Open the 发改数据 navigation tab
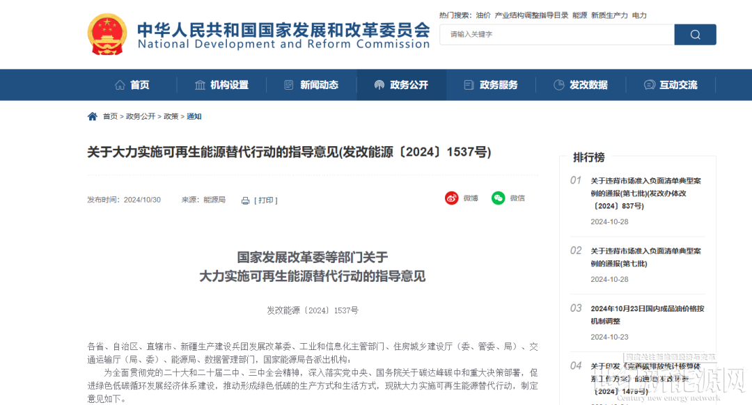The height and width of the screenshot is (405, 752). (x=581, y=85)
